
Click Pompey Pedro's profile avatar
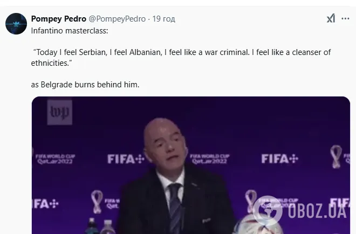[16, 24]
